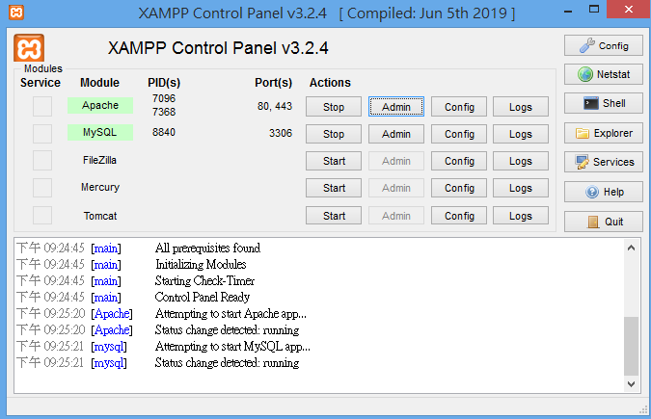Stop the Apache module
Screen dimensions: 651x419
334,107
